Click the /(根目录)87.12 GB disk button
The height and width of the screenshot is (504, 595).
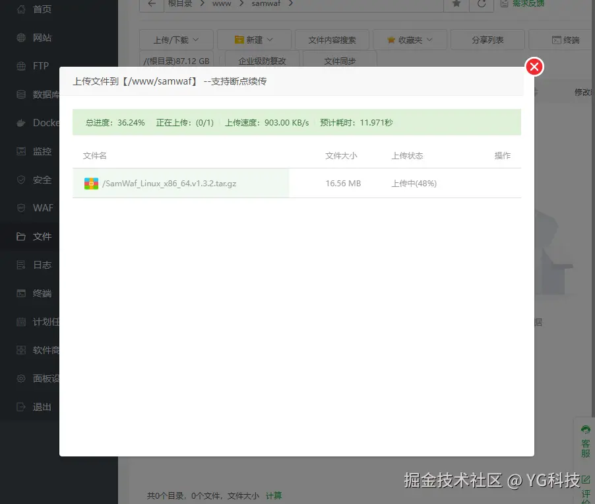pos(176,61)
